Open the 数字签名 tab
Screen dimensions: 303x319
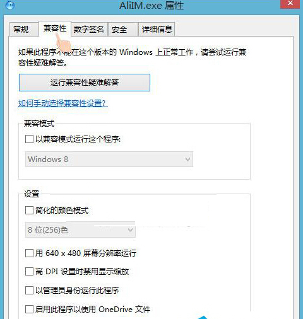(x=89, y=29)
